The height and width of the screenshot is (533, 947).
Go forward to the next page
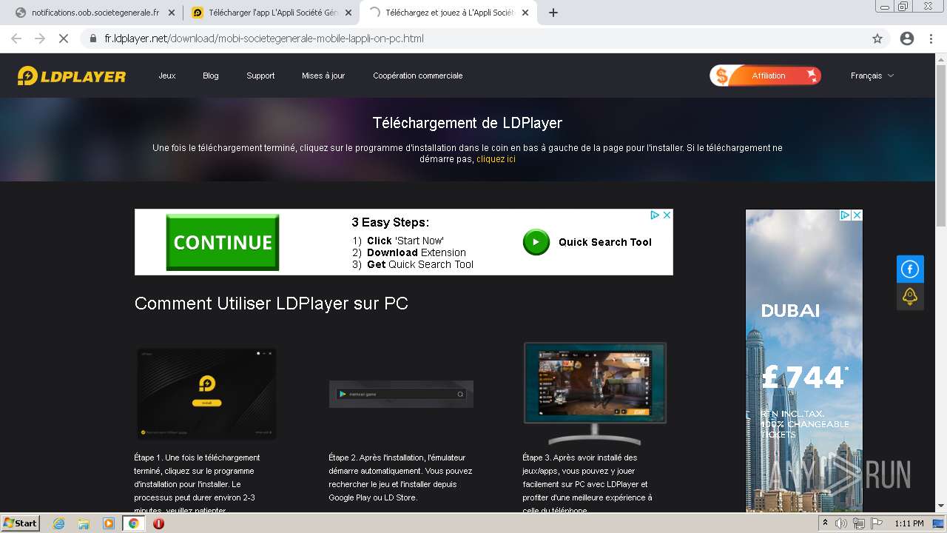[x=40, y=38]
